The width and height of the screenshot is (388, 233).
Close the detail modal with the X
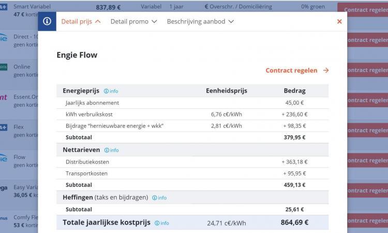click(x=339, y=22)
